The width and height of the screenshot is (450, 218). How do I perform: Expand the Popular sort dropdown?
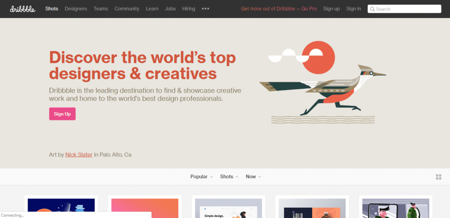[x=202, y=176]
